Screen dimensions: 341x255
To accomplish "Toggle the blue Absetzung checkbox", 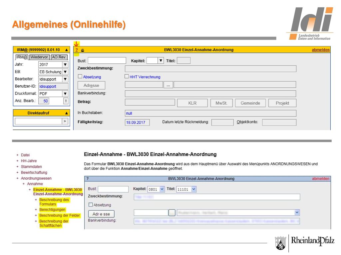I will pyautogui.click(x=80, y=76).
